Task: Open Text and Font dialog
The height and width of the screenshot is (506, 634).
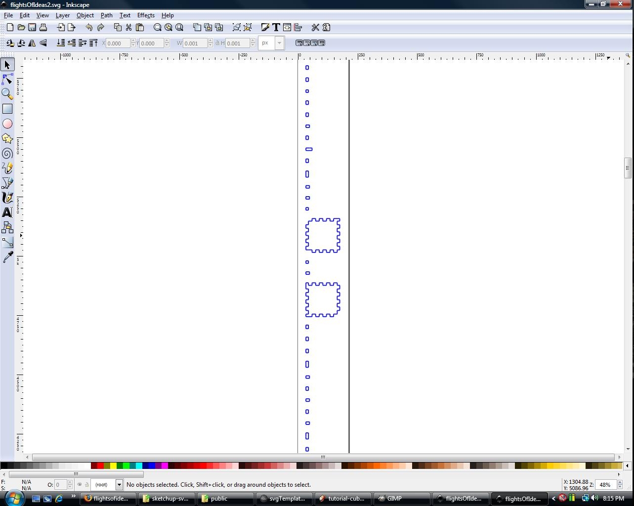Action: pyautogui.click(x=276, y=27)
